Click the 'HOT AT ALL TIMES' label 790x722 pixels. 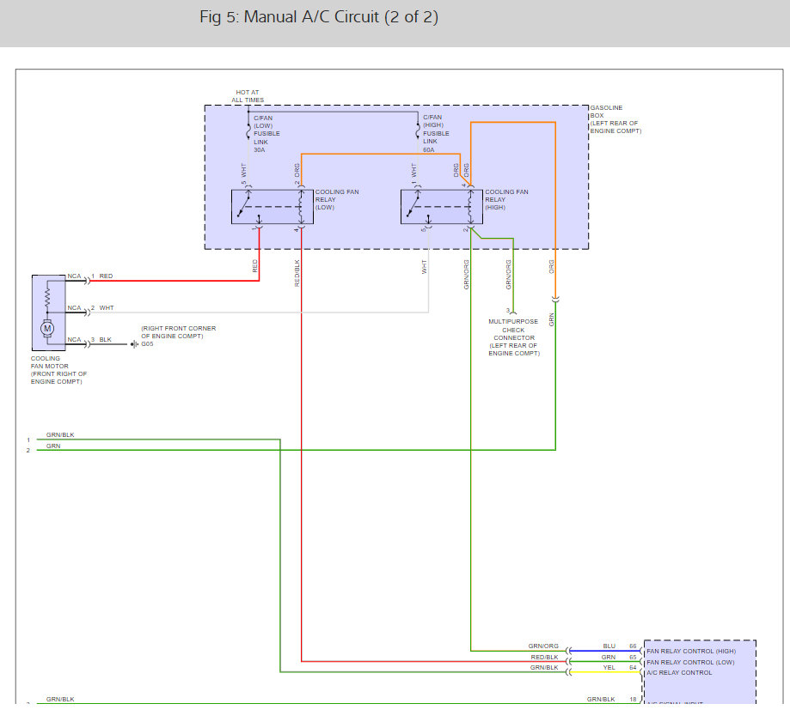tap(248, 96)
